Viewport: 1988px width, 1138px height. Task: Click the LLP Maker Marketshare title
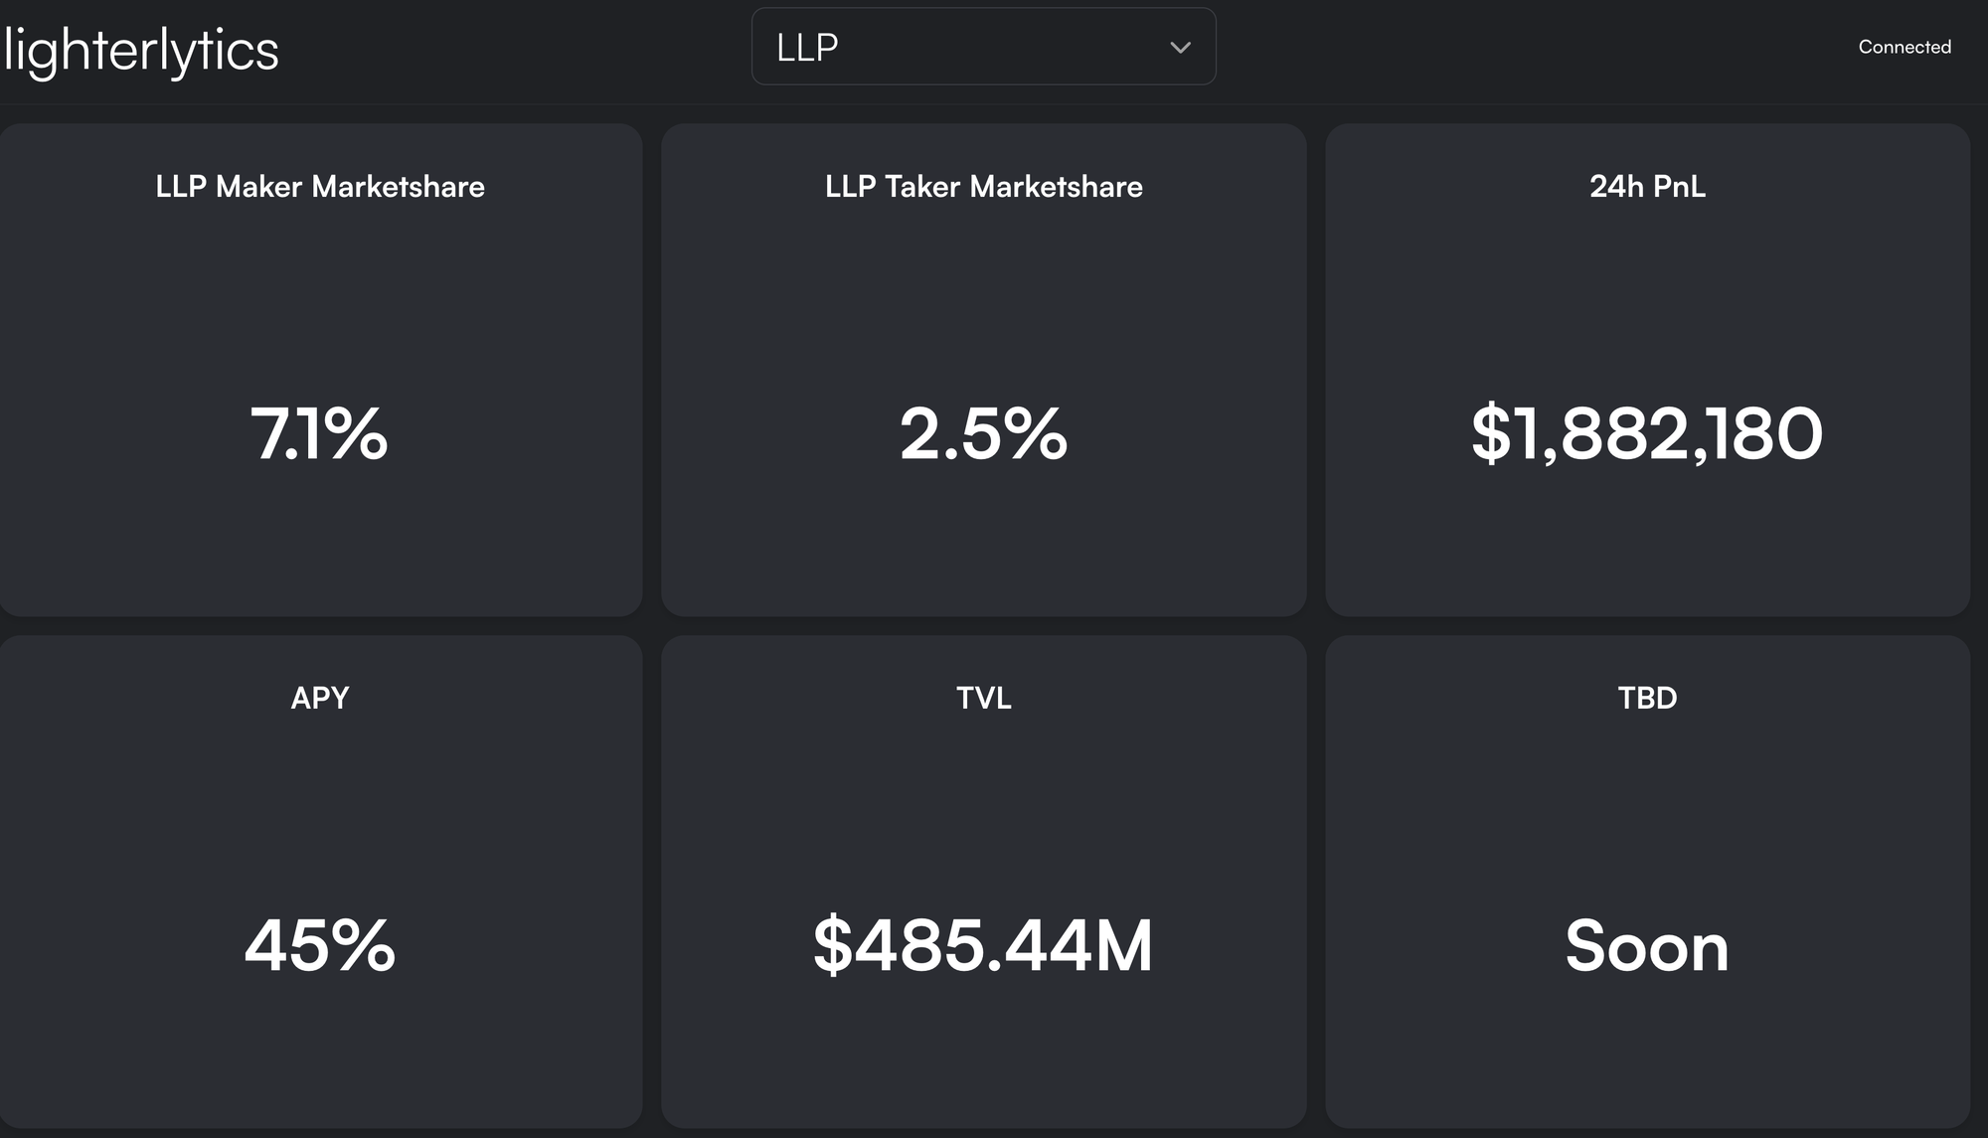pyautogui.click(x=320, y=187)
